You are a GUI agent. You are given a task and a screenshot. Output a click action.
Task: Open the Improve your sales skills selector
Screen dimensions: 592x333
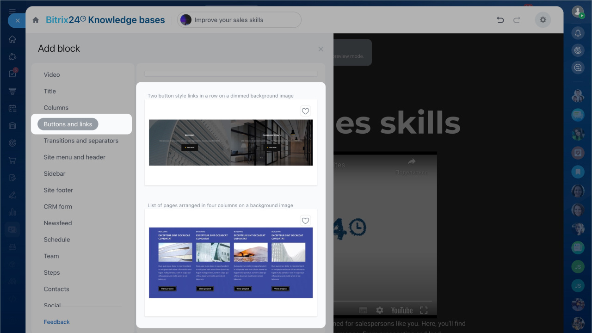tap(239, 20)
